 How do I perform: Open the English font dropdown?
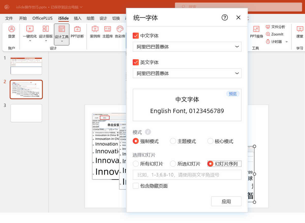(187, 73)
